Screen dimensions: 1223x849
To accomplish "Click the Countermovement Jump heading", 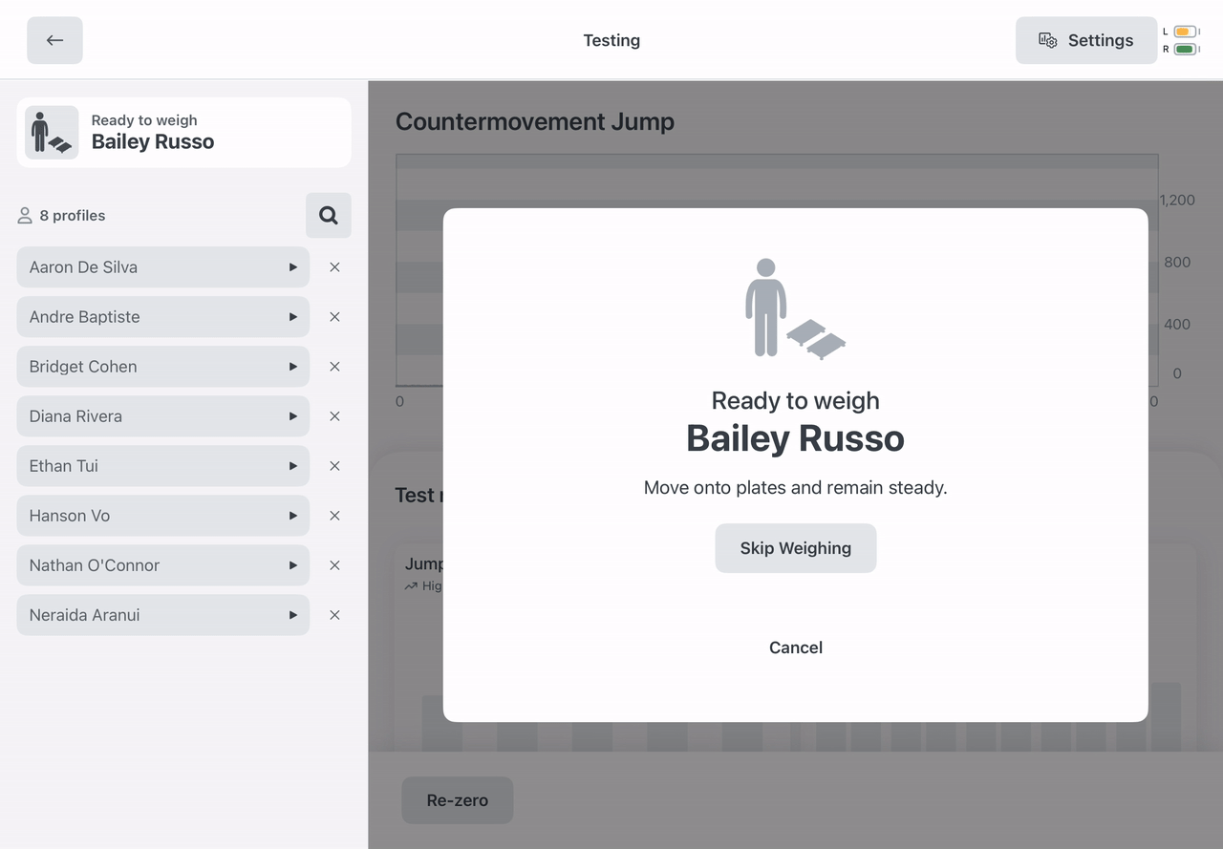I will point(535,122).
